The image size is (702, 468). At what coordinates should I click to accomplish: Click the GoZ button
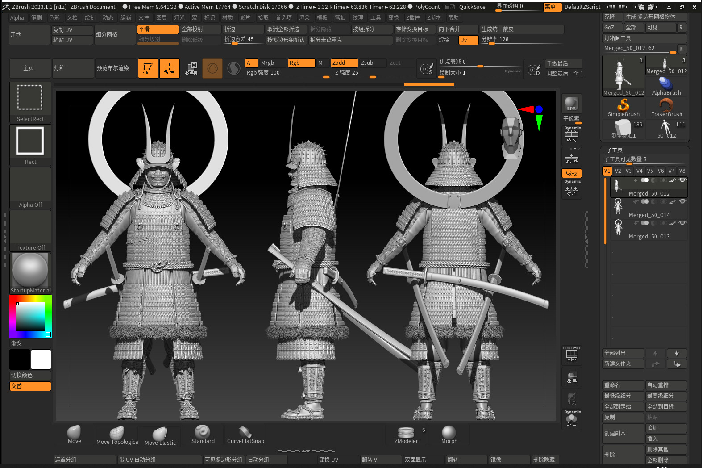click(611, 28)
